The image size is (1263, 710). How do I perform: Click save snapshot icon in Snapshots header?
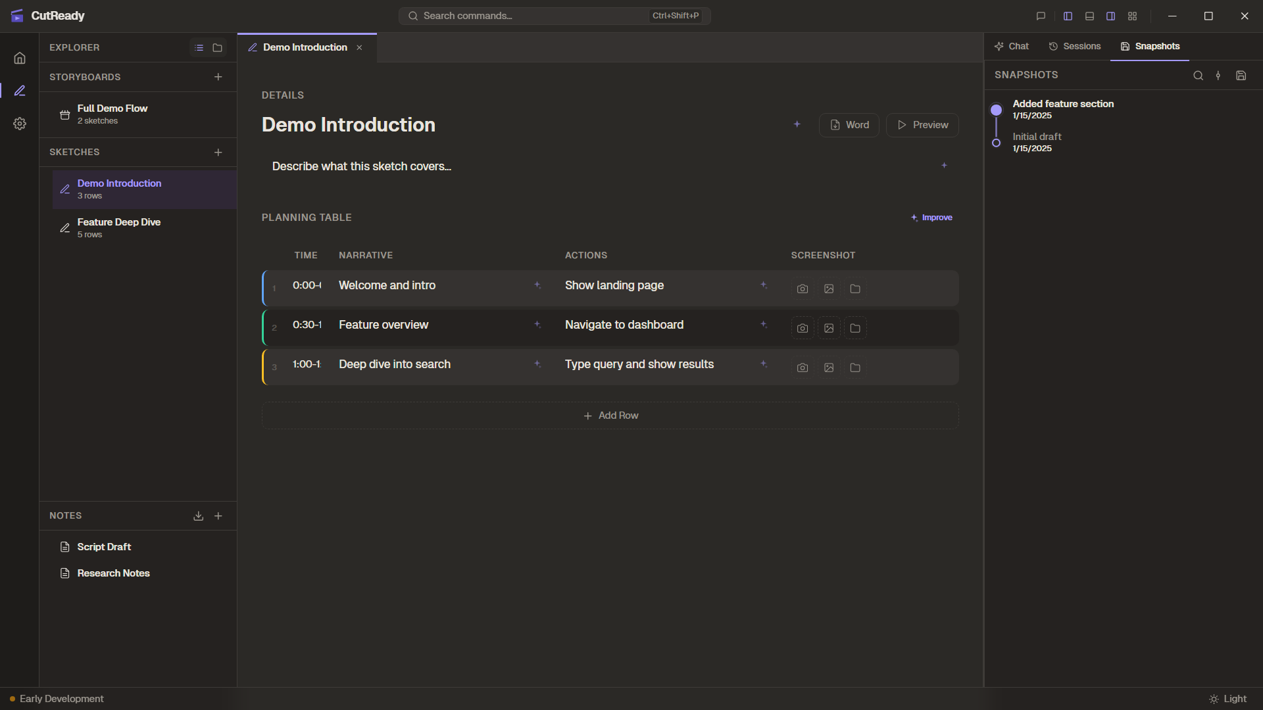tap(1241, 76)
